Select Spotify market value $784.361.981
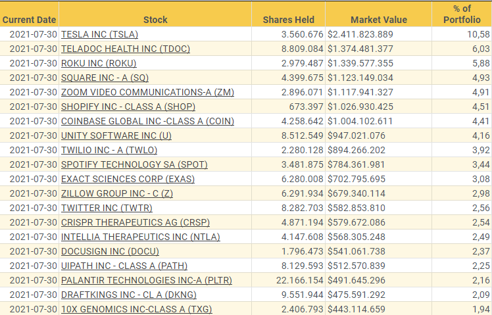This screenshot has height=315, width=492. (356, 164)
